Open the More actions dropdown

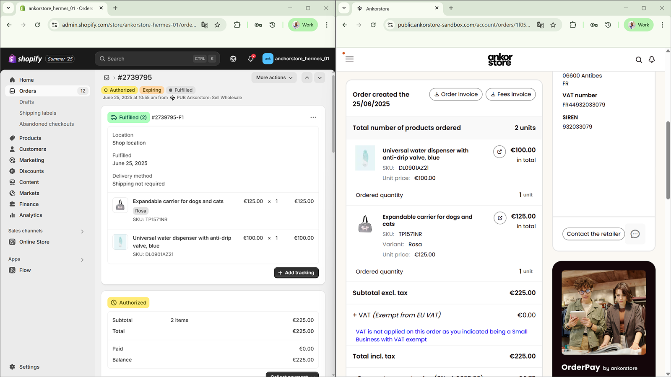click(273, 77)
